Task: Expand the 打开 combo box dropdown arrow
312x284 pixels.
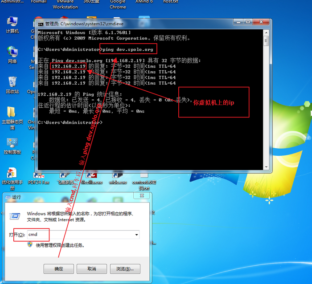Action: pos(136,235)
